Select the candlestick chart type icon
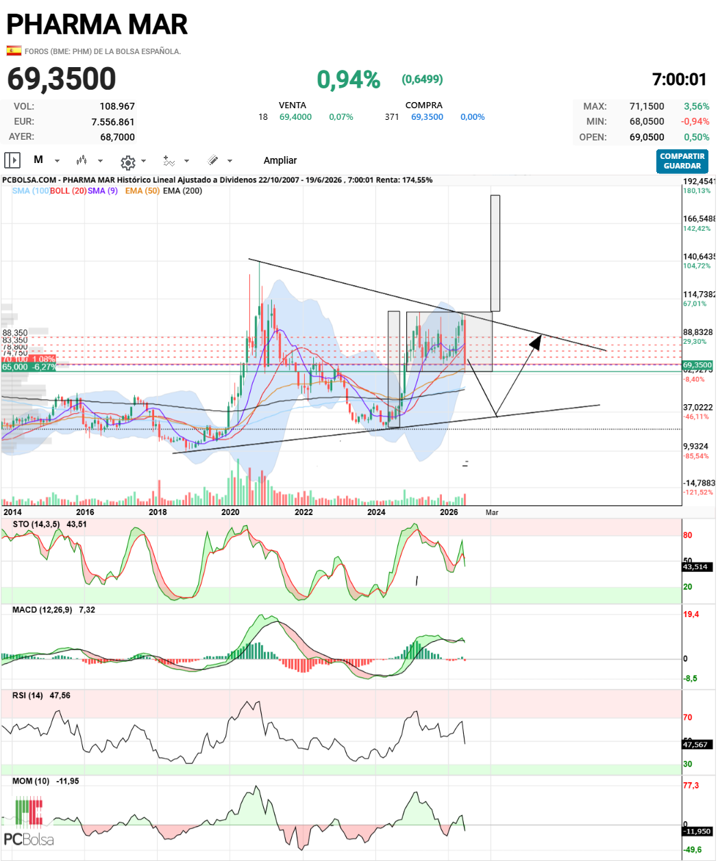 pyautogui.click(x=82, y=160)
